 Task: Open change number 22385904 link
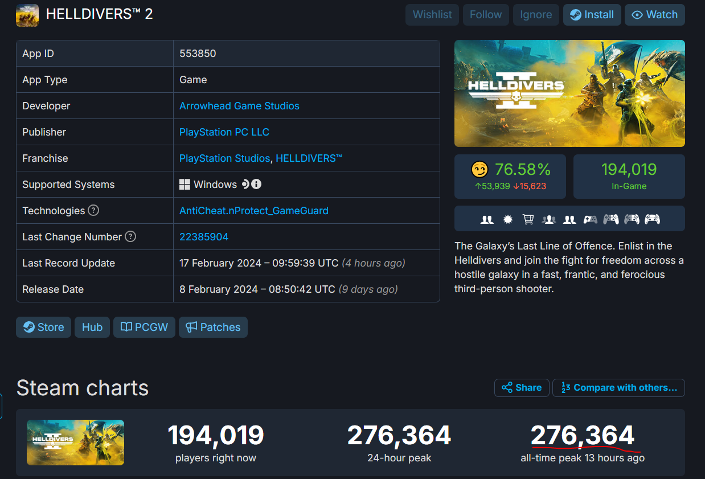[x=204, y=237]
